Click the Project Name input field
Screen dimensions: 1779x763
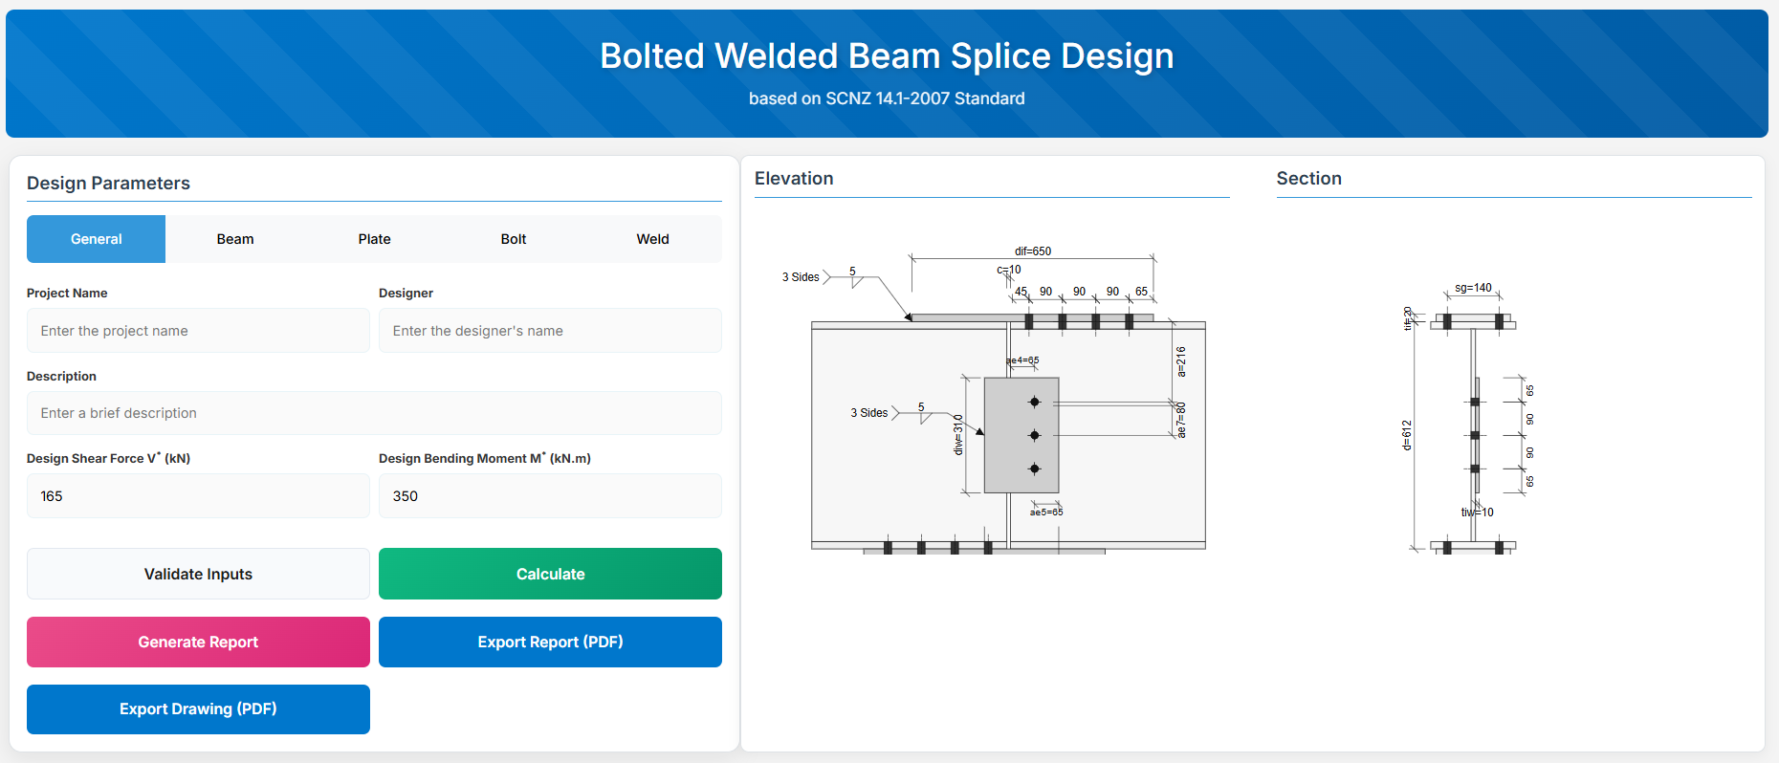coord(198,331)
